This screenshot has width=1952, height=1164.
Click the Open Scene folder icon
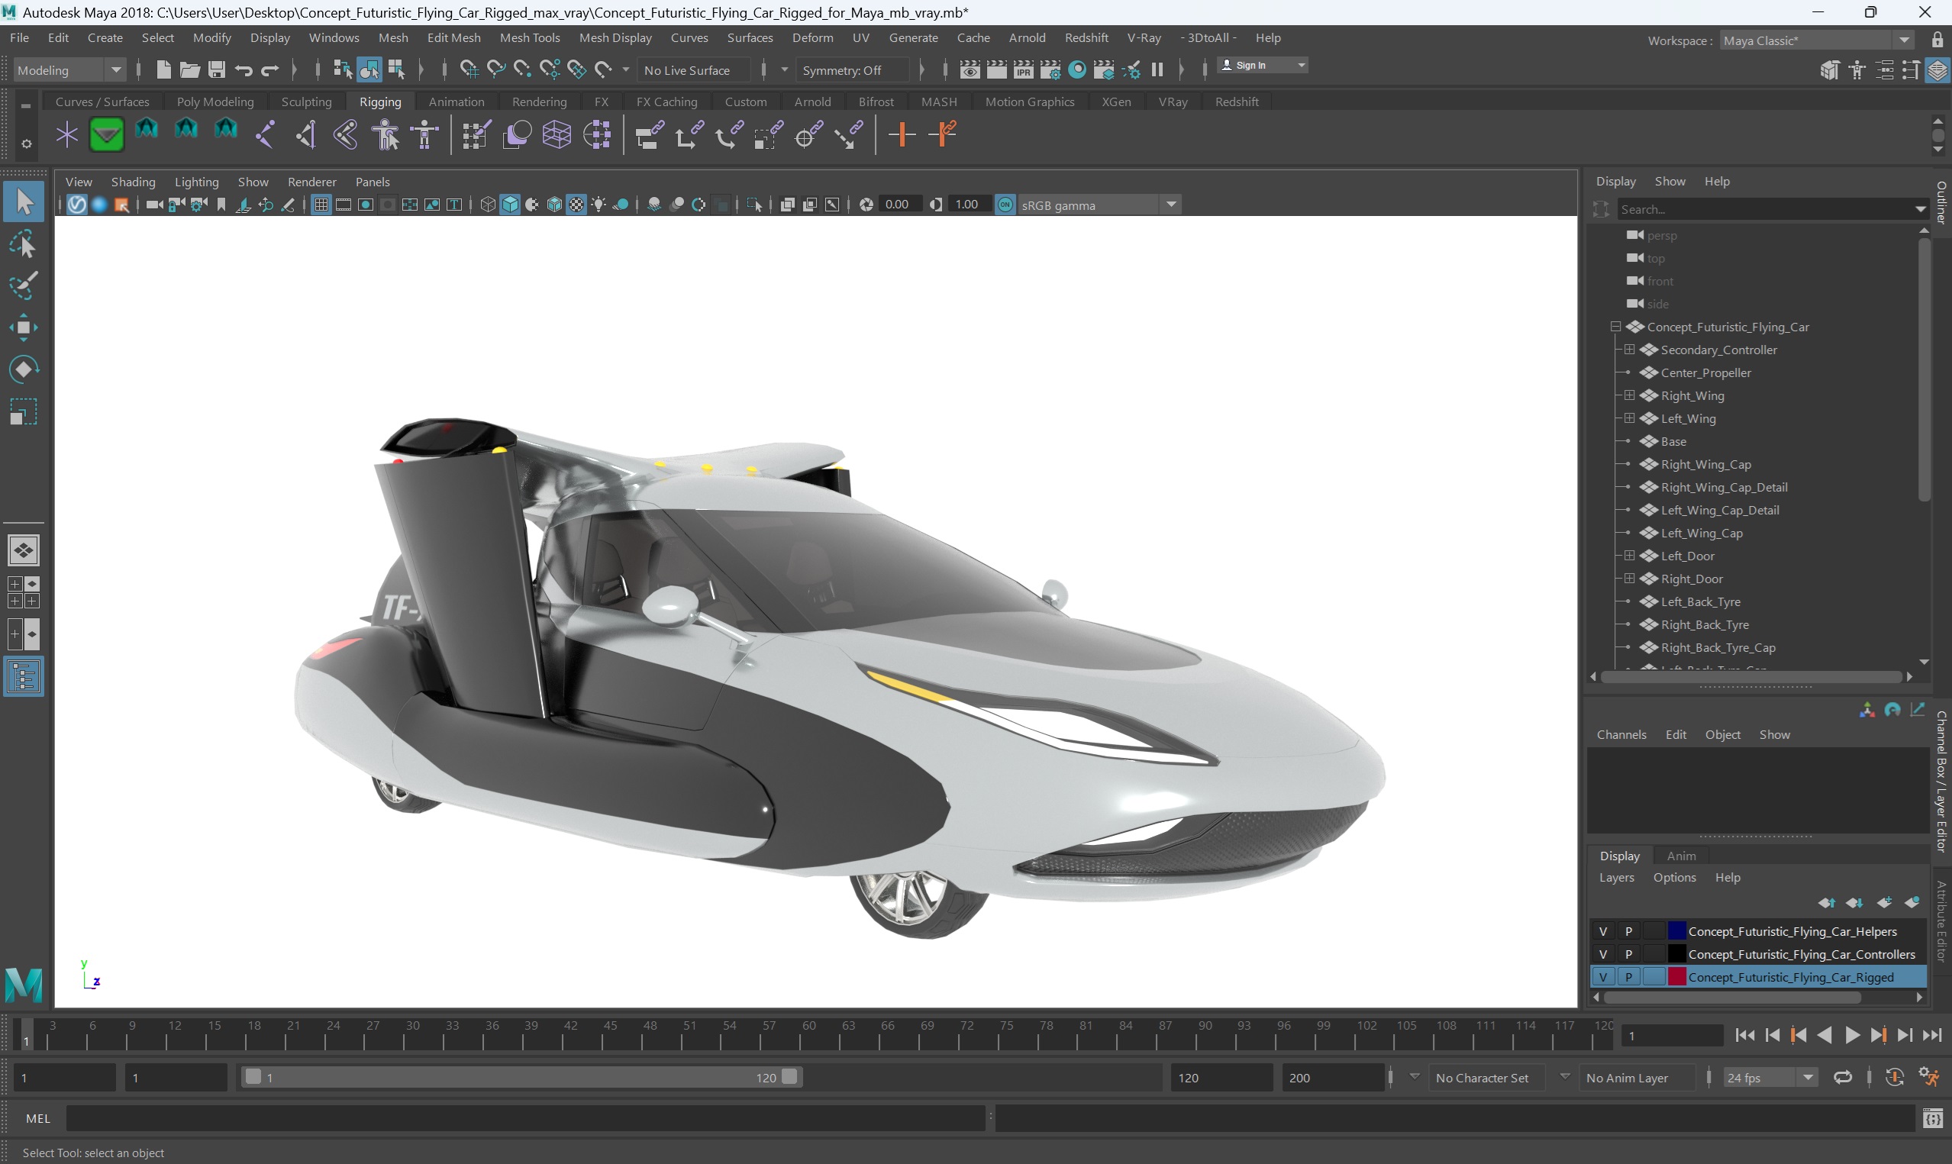pos(190,69)
